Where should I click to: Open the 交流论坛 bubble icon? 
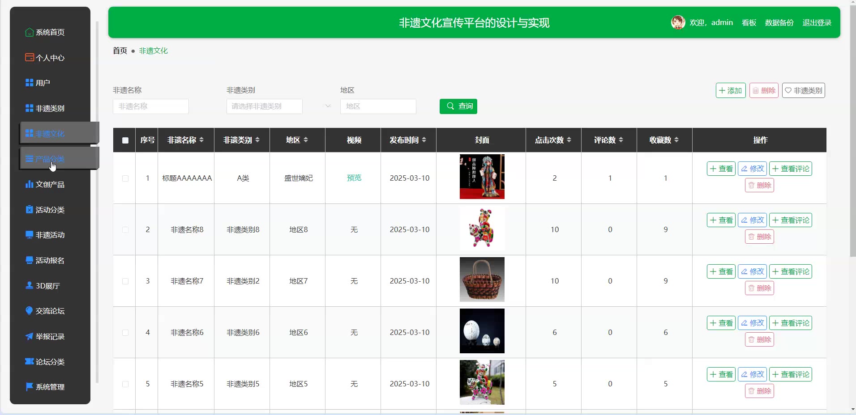pos(30,311)
